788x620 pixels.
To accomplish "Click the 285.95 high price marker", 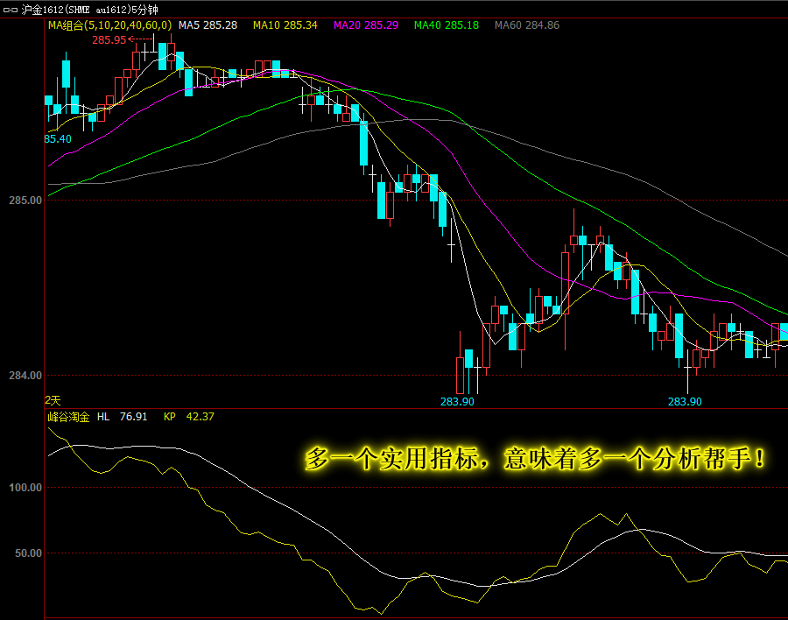I will coord(109,39).
